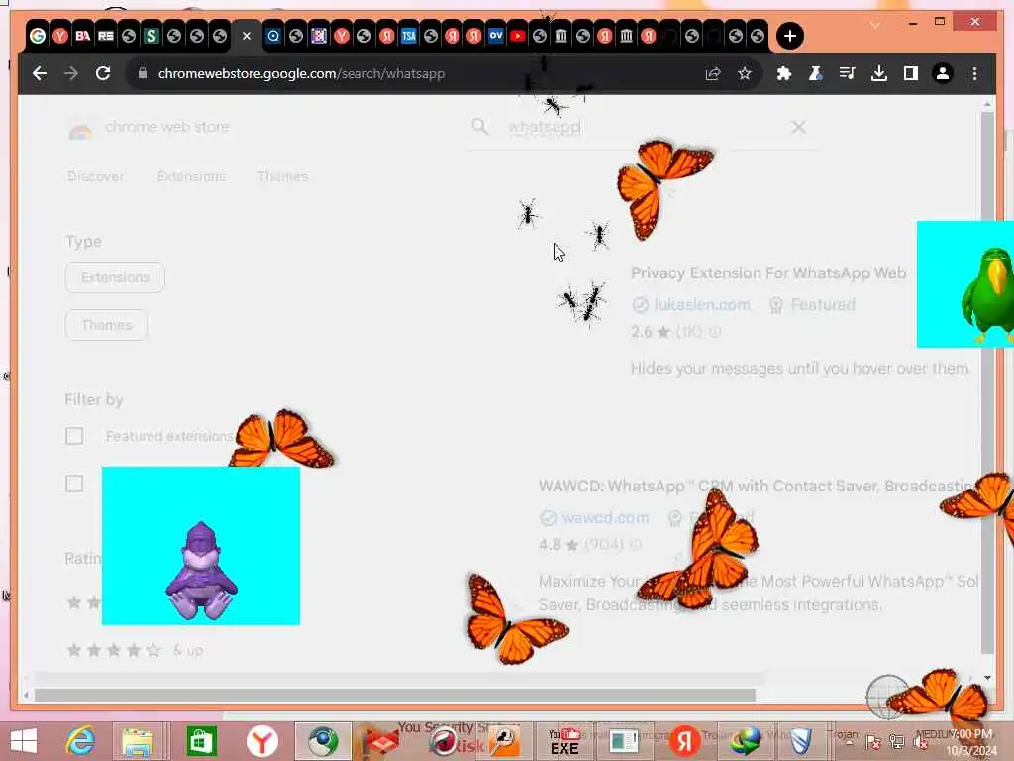Click the horizontal page scrollbar thumb
Screen dimensions: 1014x761
coord(394,695)
